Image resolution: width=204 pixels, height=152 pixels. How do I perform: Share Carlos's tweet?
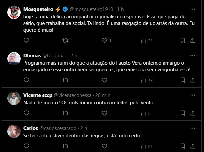coord(193,146)
